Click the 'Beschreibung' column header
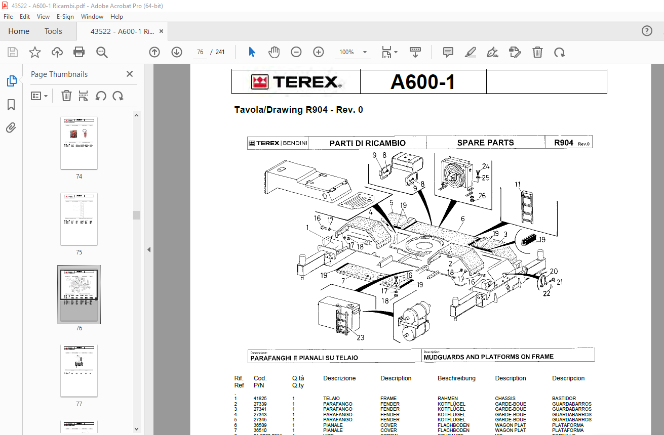The width and height of the screenshot is (664, 435). (x=456, y=378)
